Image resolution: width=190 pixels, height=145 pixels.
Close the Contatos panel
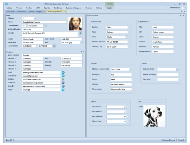[84, 52]
